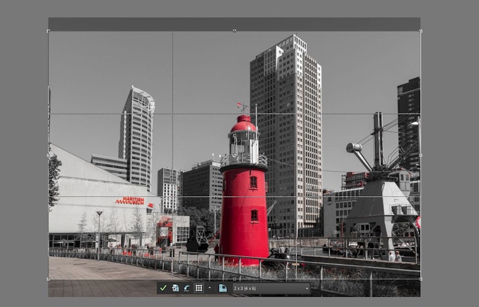Image resolution: width=479 pixels, height=307 pixels.
Task: Click the top-center crop edge handle
Action: [x=234, y=31]
